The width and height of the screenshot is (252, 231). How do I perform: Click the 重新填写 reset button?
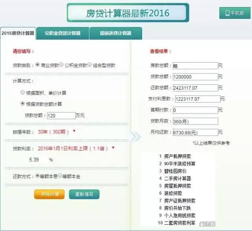(x=84, y=194)
